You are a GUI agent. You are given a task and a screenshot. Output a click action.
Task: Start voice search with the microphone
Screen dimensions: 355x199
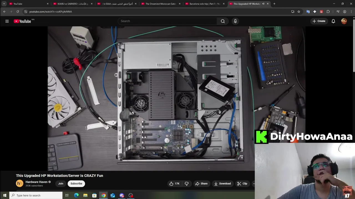coord(235,21)
